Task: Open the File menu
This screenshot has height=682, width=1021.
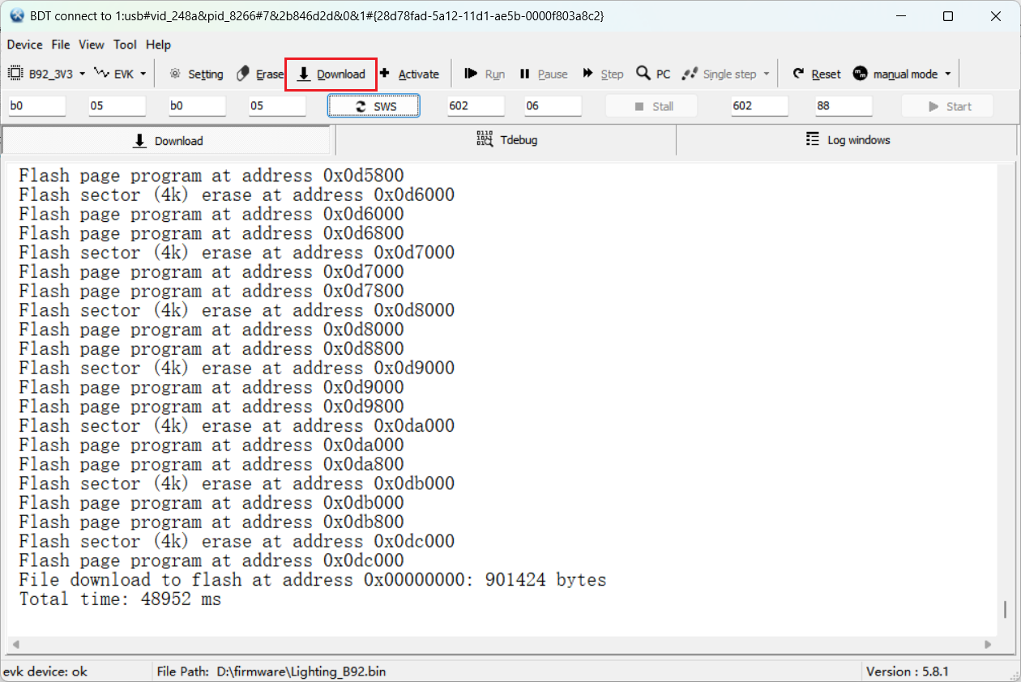Action: pos(61,45)
